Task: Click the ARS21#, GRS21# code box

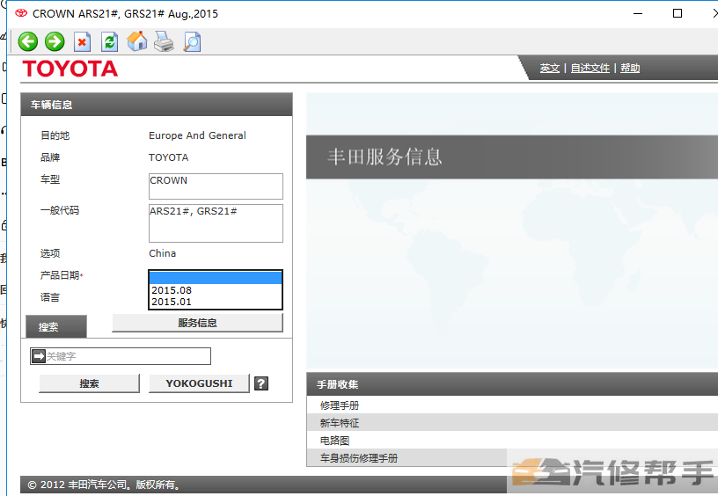Action: [x=216, y=223]
